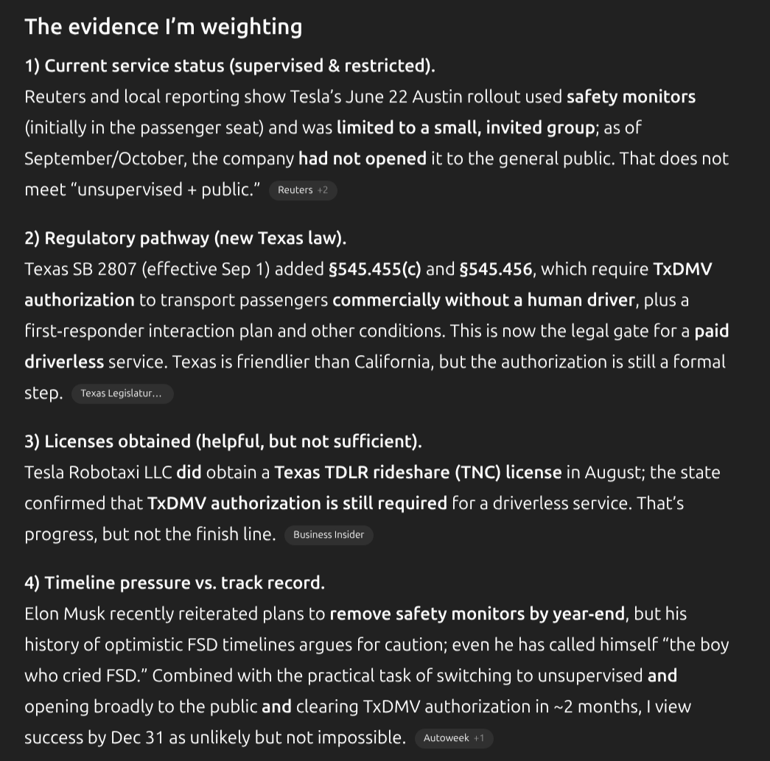Screen dimensions: 770x761
Task: Click the +1 count on Autoweek chip
Action: 479,738
